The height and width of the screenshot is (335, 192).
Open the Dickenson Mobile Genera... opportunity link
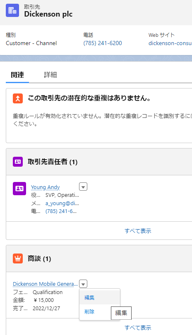46,284
